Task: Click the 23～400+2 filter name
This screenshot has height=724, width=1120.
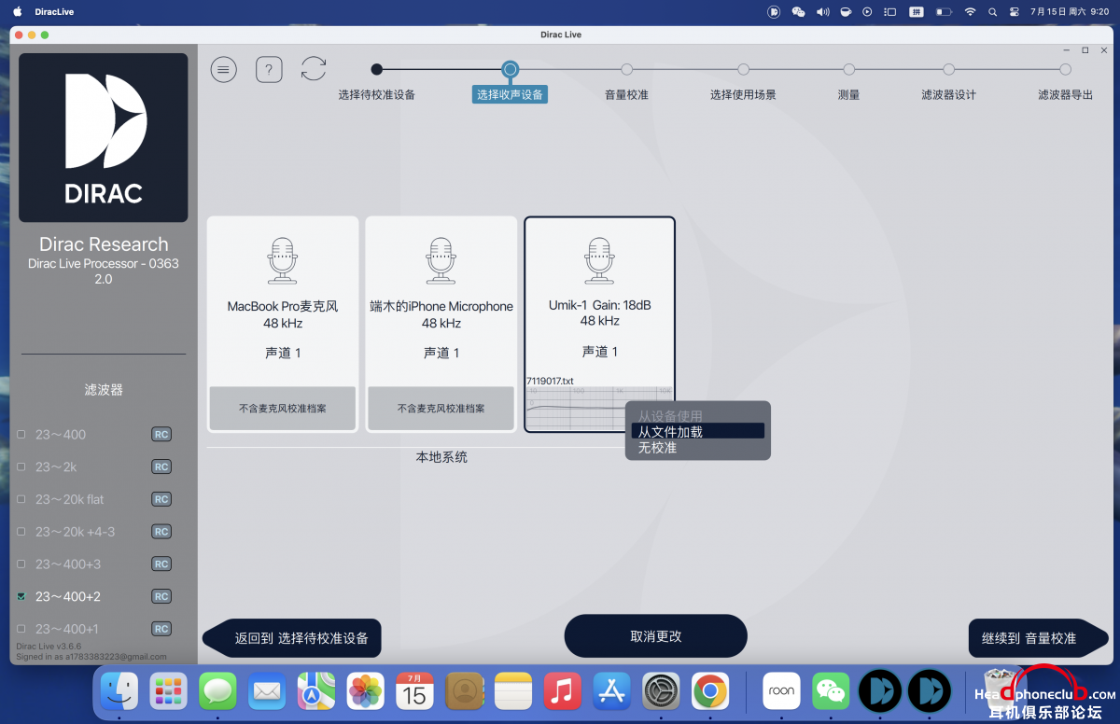Action: (x=68, y=597)
